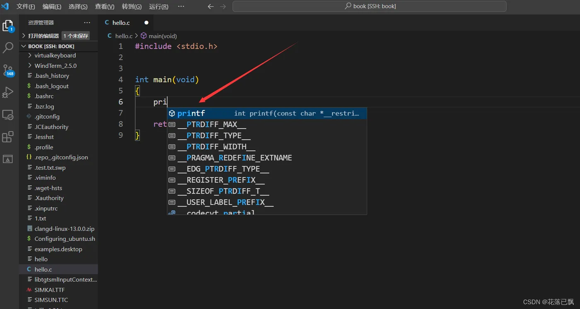
Task: Open the 文件(F) menu
Action: [26, 6]
